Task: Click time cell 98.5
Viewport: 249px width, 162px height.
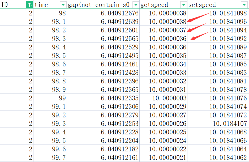Action: click(50, 56)
